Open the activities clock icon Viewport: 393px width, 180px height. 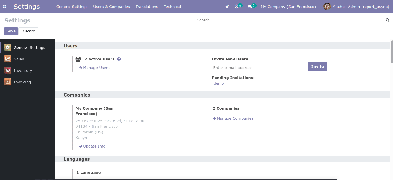pos(237,7)
